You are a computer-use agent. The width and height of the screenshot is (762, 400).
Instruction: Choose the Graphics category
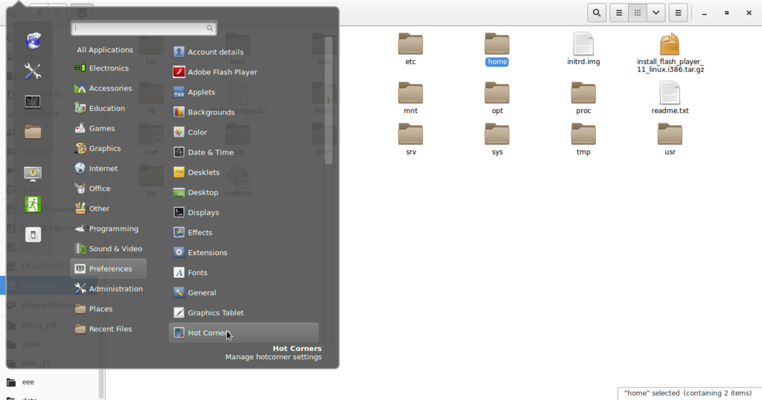109,148
